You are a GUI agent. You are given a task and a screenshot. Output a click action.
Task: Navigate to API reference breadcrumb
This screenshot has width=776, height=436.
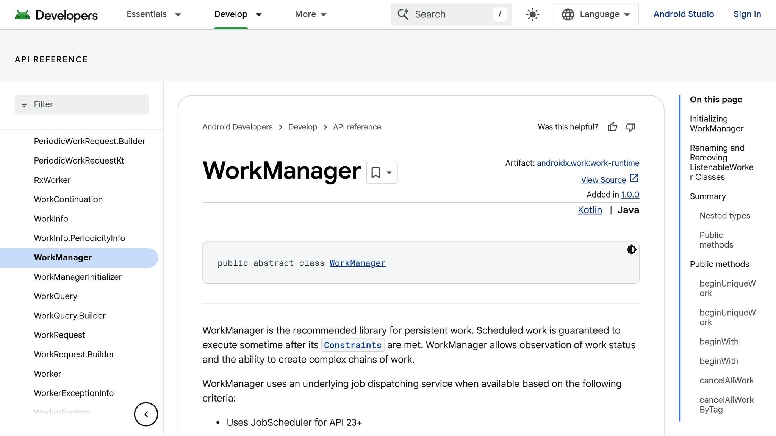357,127
